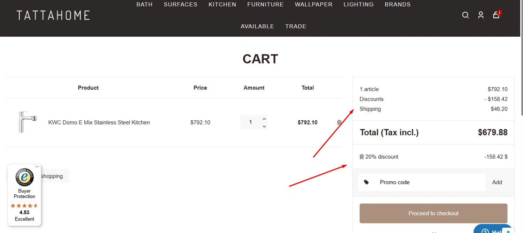
Task: Open the faucet product thumbnail
Action: [27, 122]
